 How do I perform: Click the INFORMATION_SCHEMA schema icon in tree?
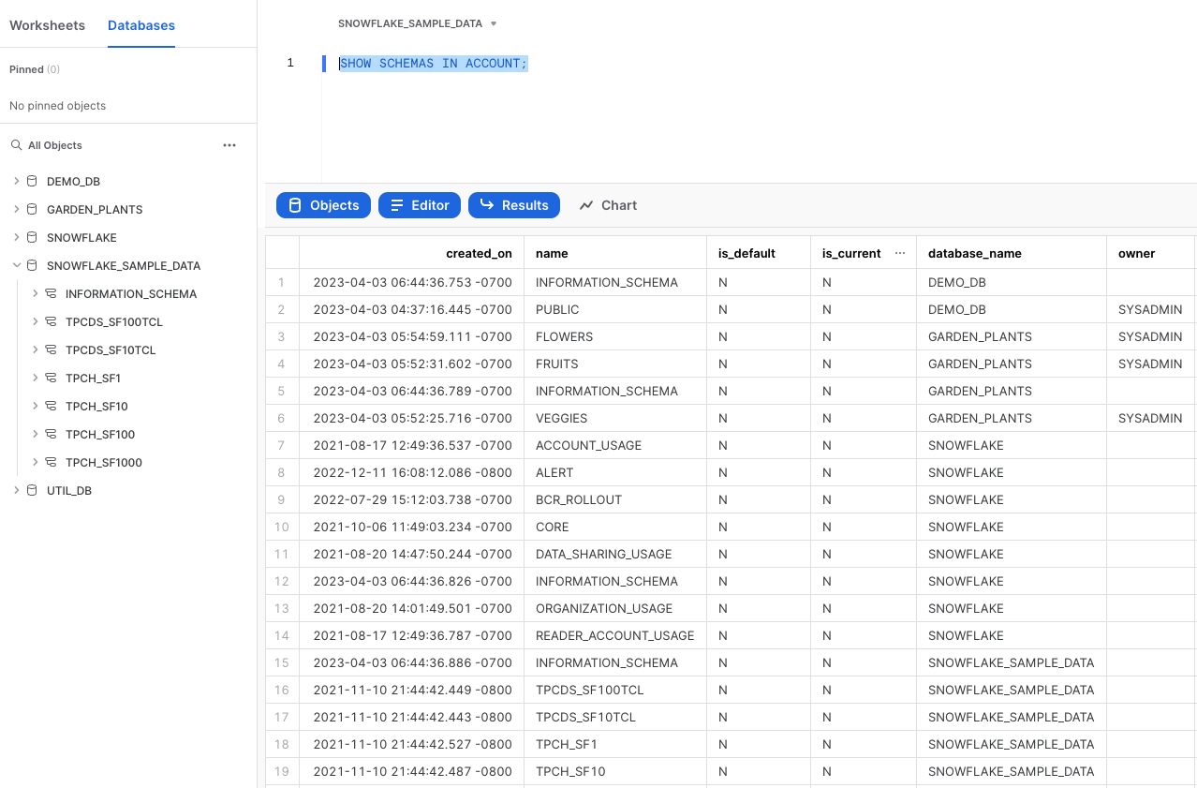tap(51, 293)
